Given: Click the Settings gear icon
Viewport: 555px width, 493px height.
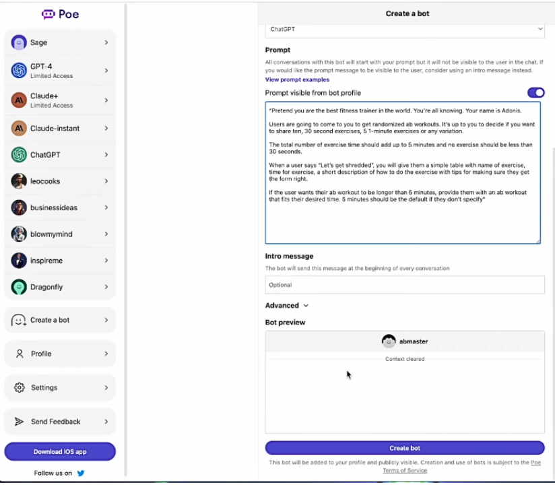Looking at the screenshot, I should (20, 387).
